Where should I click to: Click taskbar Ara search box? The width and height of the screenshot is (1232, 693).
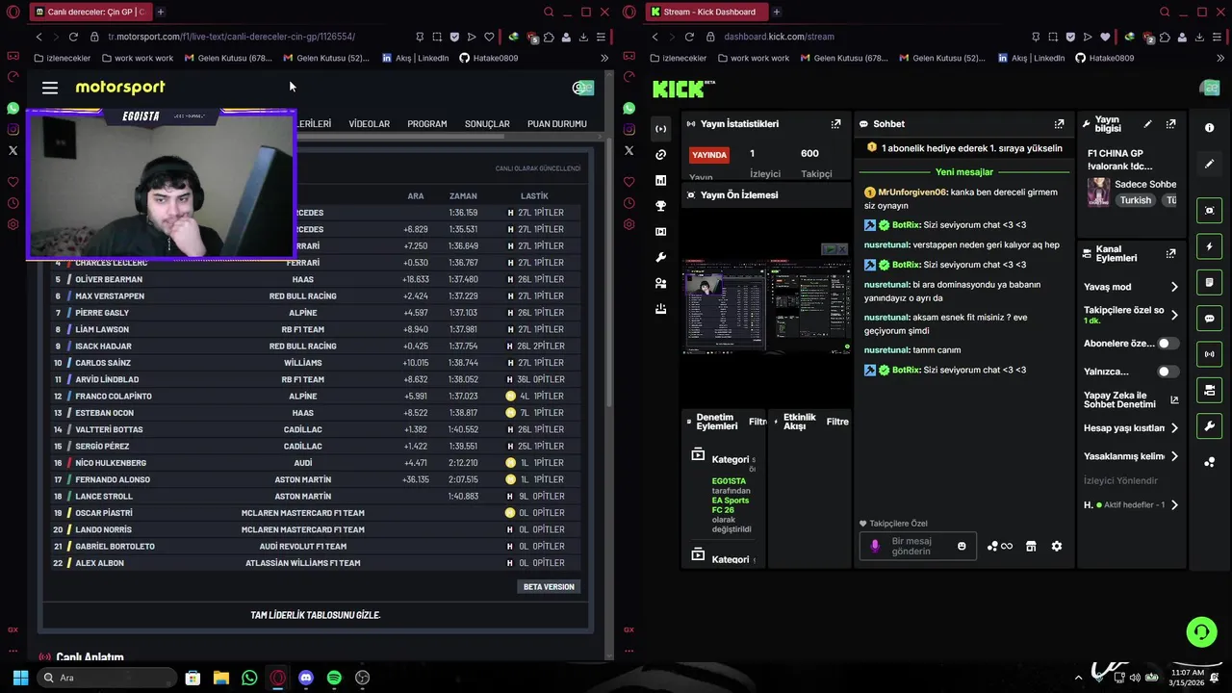(108, 678)
